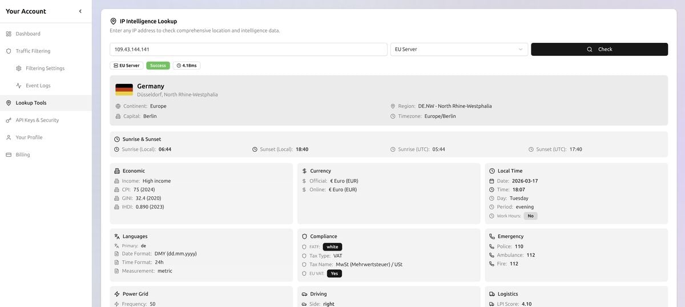This screenshot has width=685, height=307.
Task: Click the Work Hours No badge
Action: pos(531,216)
